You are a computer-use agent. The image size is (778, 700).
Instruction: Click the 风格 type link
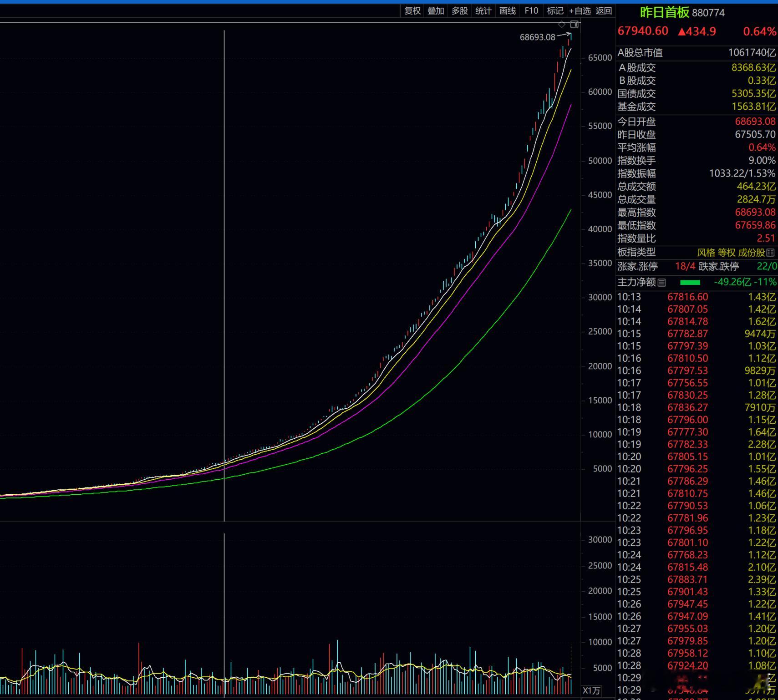point(706,253)
